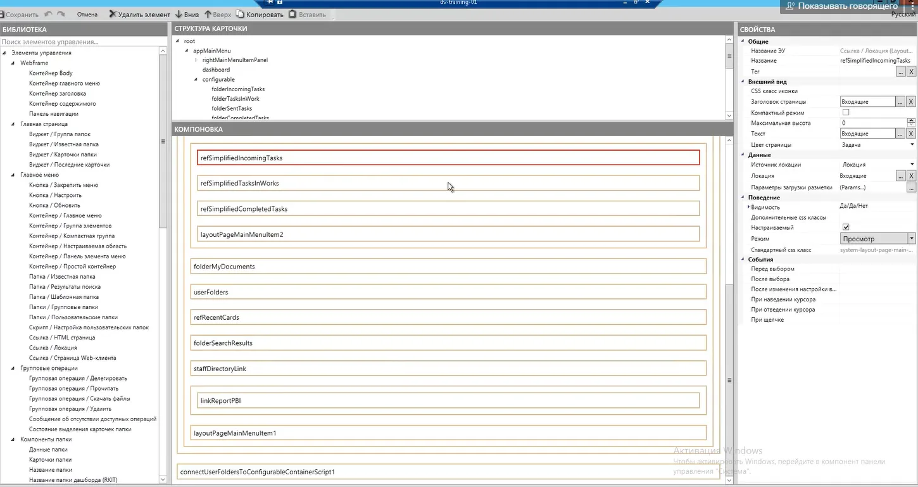Select folderTasksInWork in the structure tree
This screenshot has width=918, height=487.
click(236, 99)
